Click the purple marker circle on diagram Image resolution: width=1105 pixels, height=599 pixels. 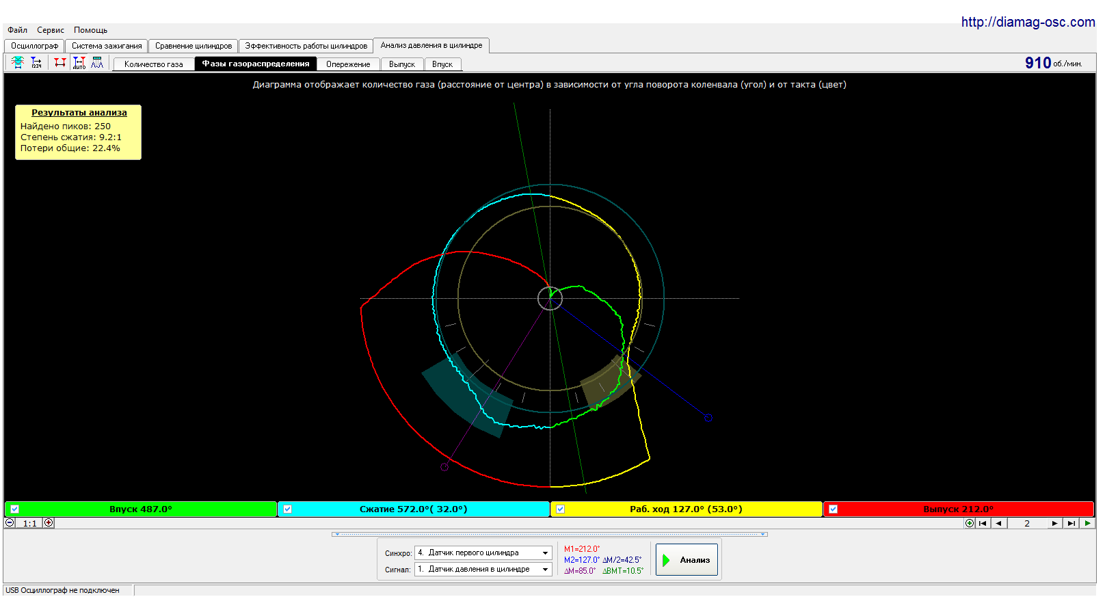444,467
